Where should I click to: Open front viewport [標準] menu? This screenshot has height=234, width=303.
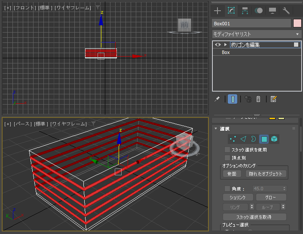click(x=45, y=8)
